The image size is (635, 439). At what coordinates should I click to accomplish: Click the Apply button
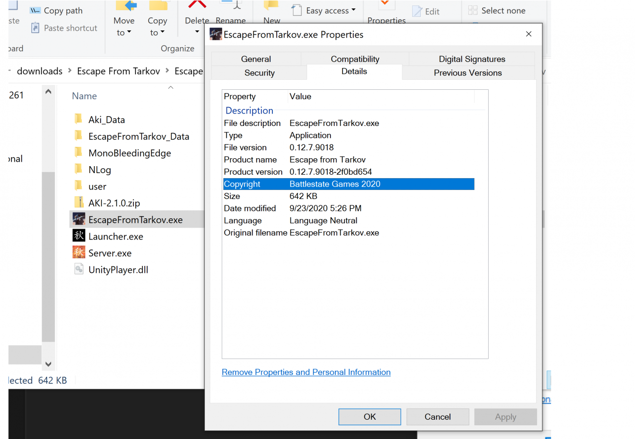pos(506,417)
